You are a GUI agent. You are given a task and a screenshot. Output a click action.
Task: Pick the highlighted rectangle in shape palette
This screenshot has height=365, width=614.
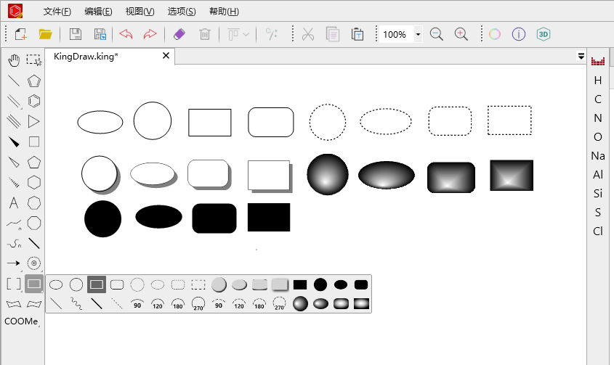(x=97, y=284)
